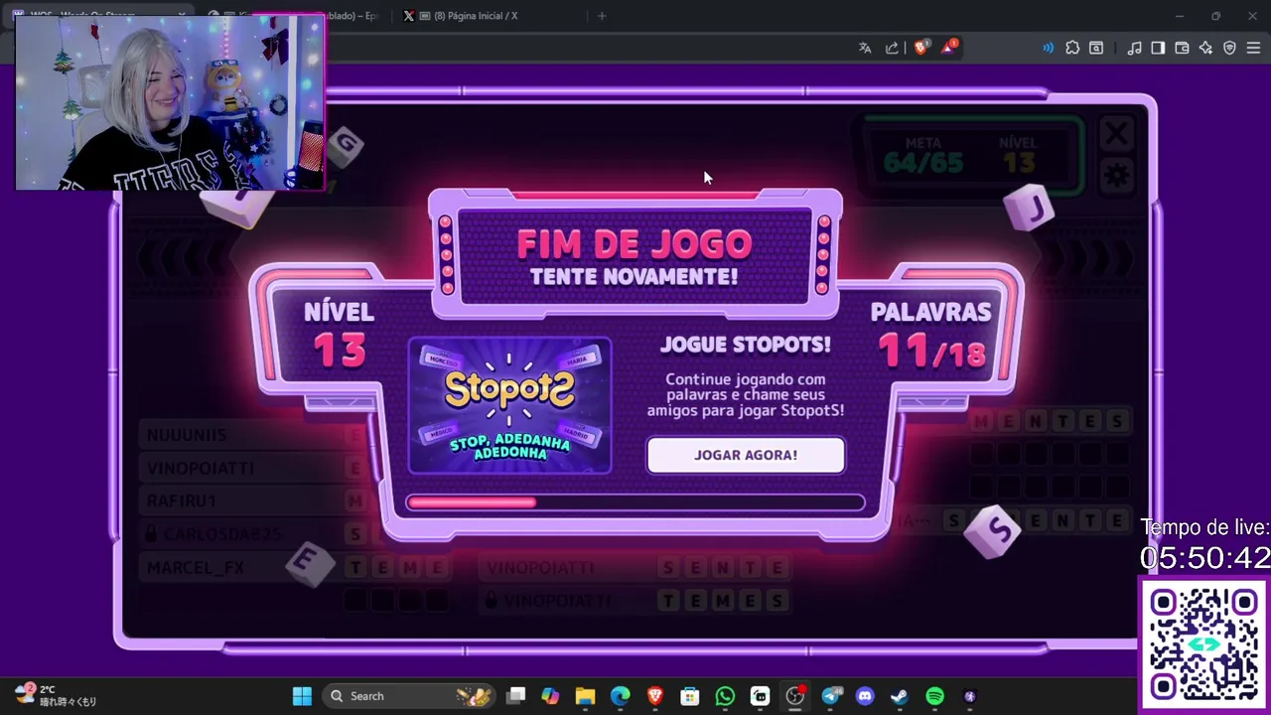Image resolution: width=1271 pixels, height=715 pixels.
Task: Close the game panel with the X icon
Action: click(x=1117, y=133)
